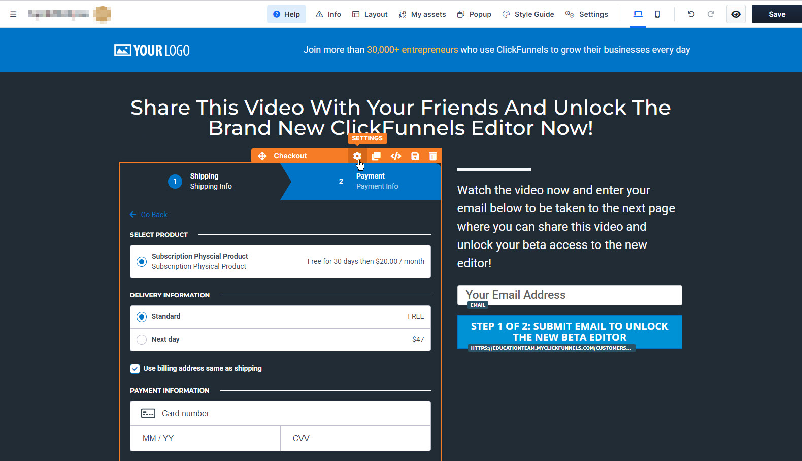
Task: Click the card icon in Card number
Action: (x=148, y=413)
